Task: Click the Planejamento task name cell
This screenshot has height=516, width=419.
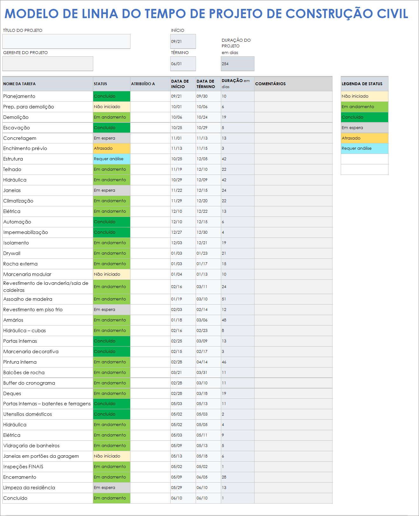Action: (48, 96)
